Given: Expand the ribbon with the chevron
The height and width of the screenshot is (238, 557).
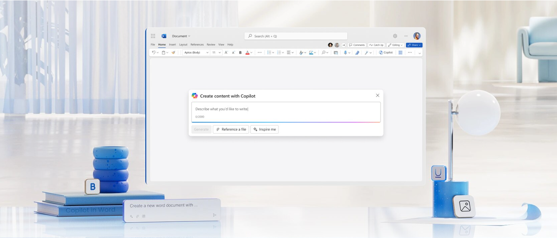Looking at the screenshot, I should click(419, 53).
